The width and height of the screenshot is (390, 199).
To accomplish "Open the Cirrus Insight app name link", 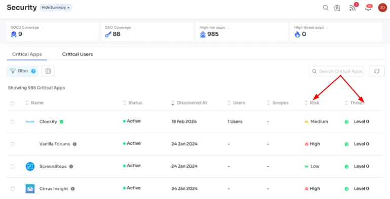I will point(54,189).
